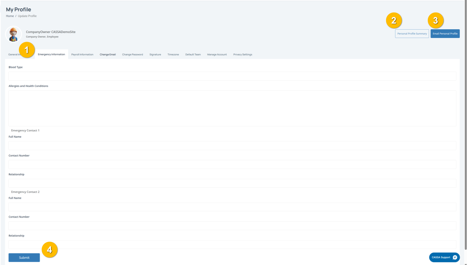Click the 'Emergency Contact 1' section label
Screen dimensions: 467x265
point(25,130)
